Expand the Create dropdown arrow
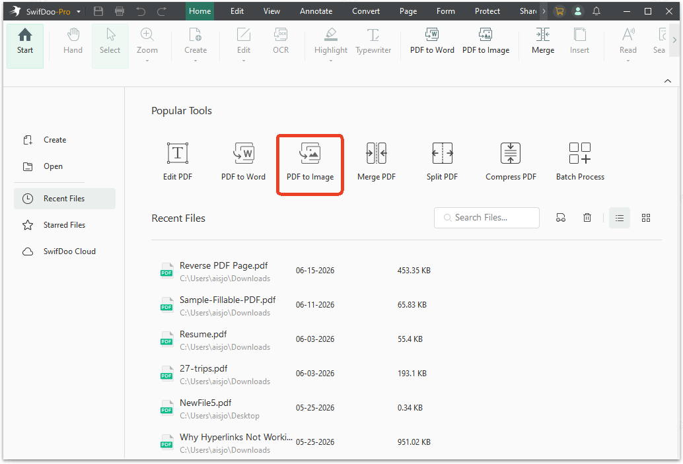Viewport: 683px width, 464px height. pos(195,61)
